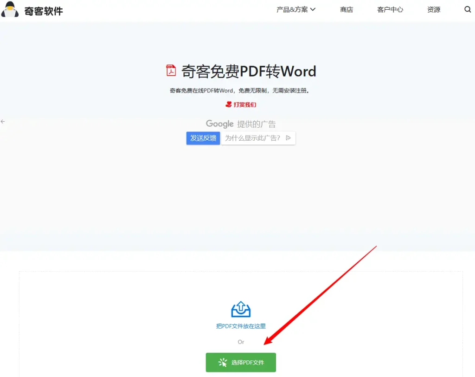Click the blue 发送反馈 button

[203, 138]
